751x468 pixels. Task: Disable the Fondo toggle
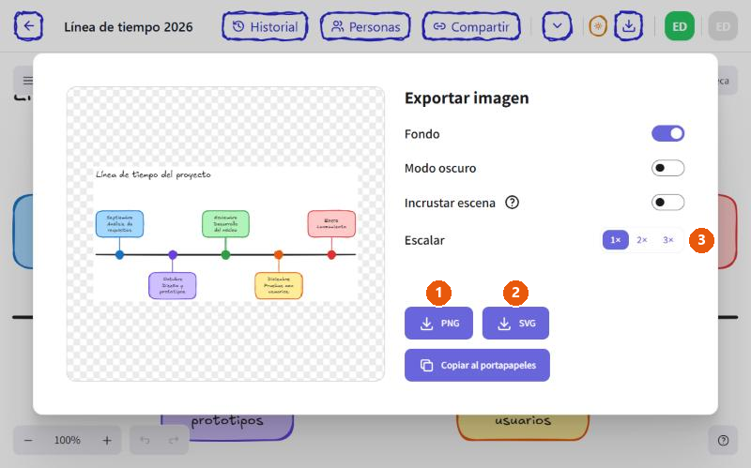(x=667, y=133)
